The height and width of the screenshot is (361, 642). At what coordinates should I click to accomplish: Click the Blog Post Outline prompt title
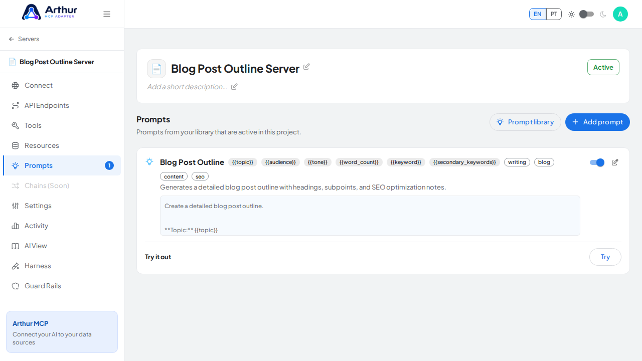[x=192, y=162]
